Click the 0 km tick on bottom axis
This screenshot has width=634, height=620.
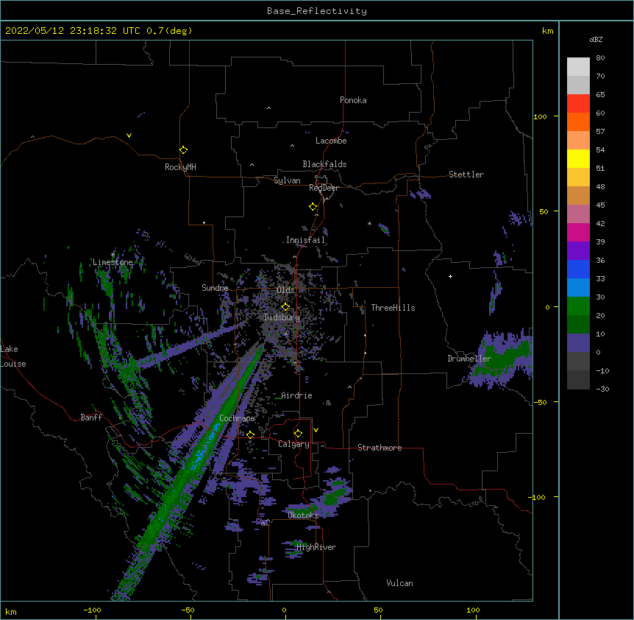click(284, 610)
